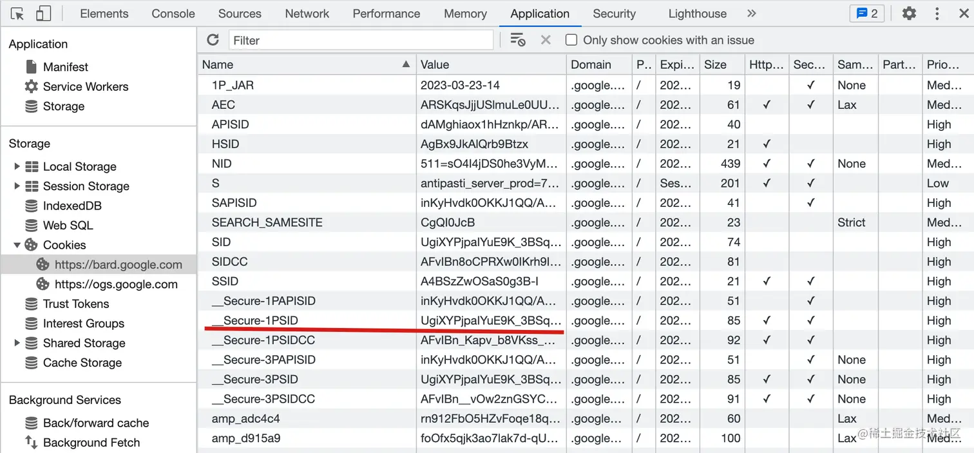Select the HSID cookie name
Screen dimensions: 974x453
click(x=225, y=144)
